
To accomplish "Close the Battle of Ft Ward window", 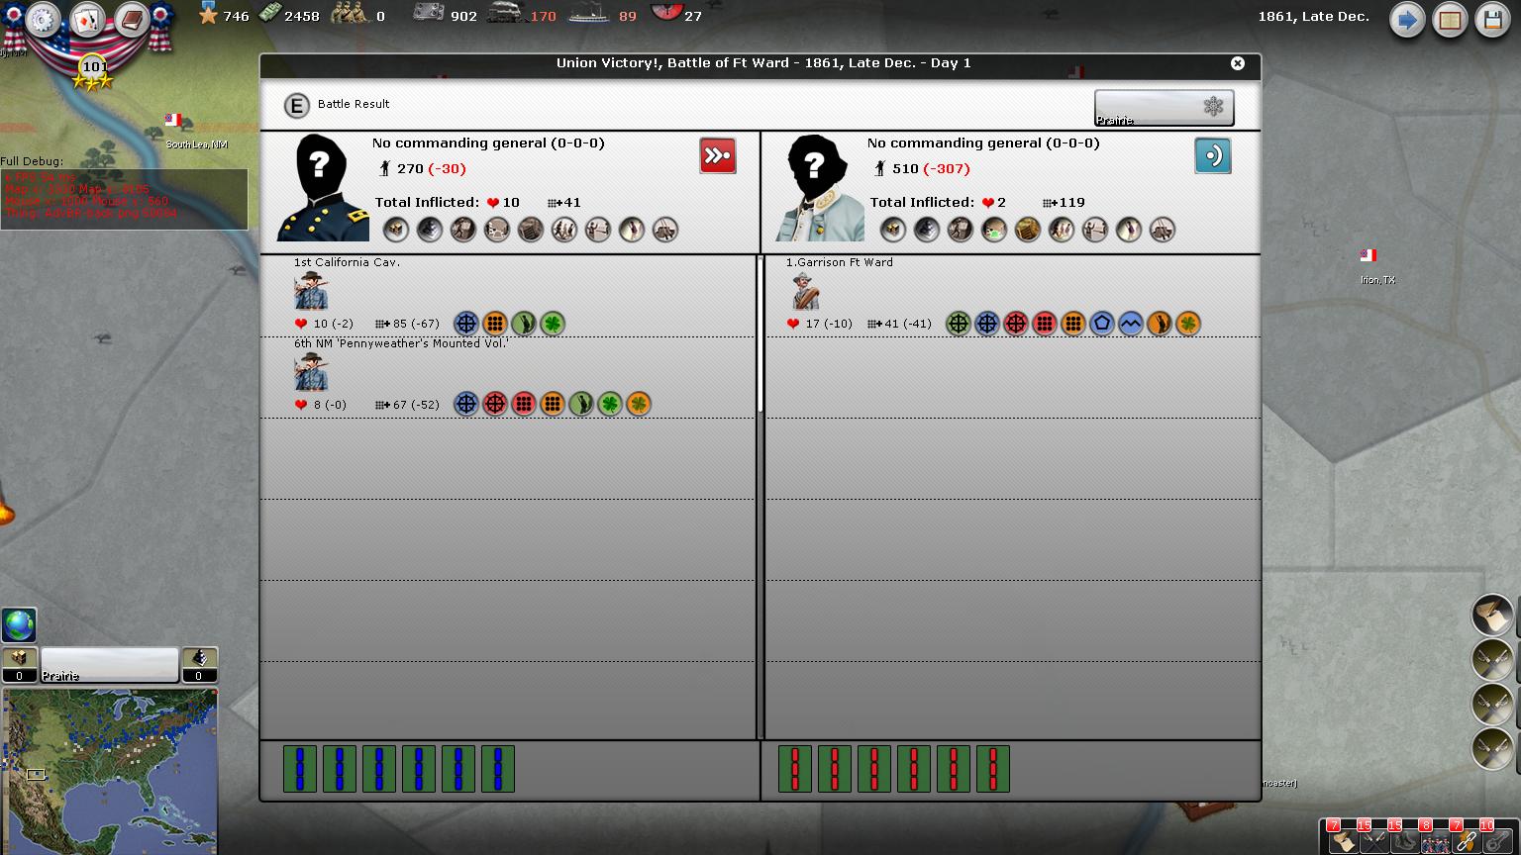I will pyautogui.click(x=1237, y=63).
